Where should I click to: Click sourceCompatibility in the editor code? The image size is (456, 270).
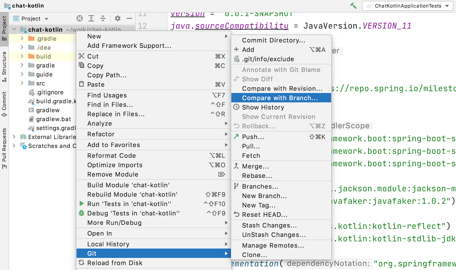click(x=242, y=26)
